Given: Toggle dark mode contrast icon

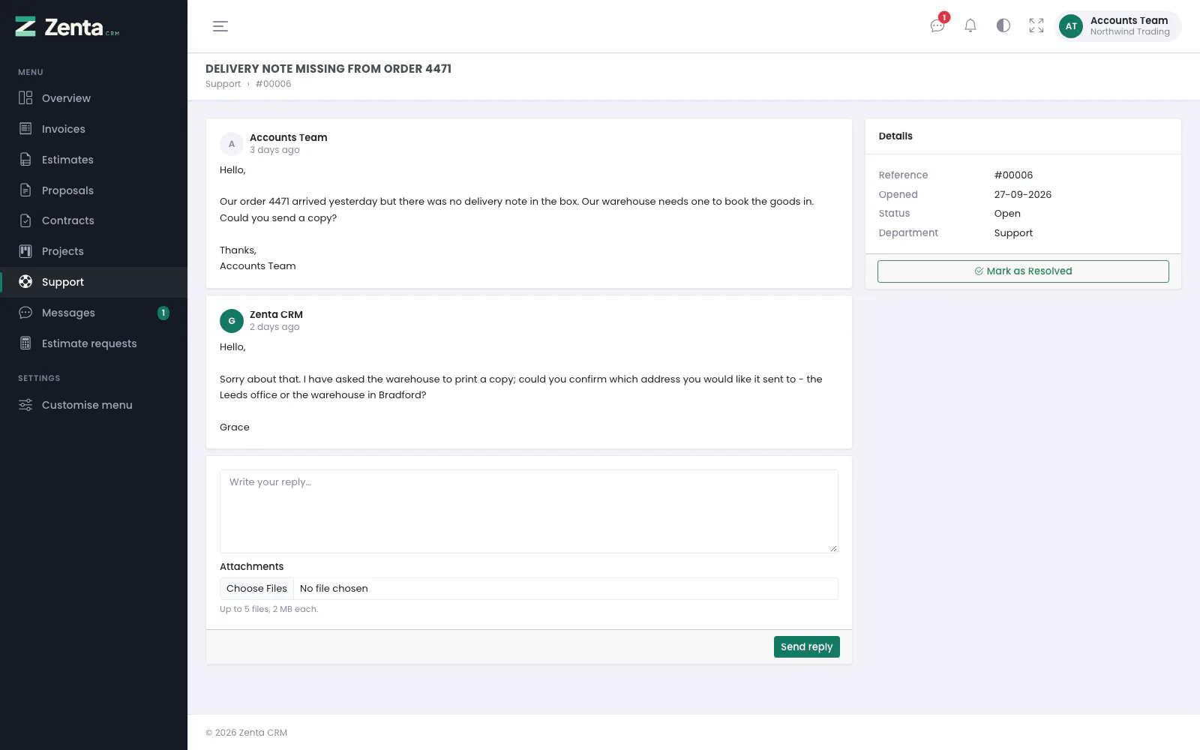Looking at the screenshot, I should [1003, 25].
